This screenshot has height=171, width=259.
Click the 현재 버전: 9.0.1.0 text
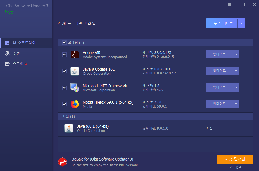coord(155,128)
